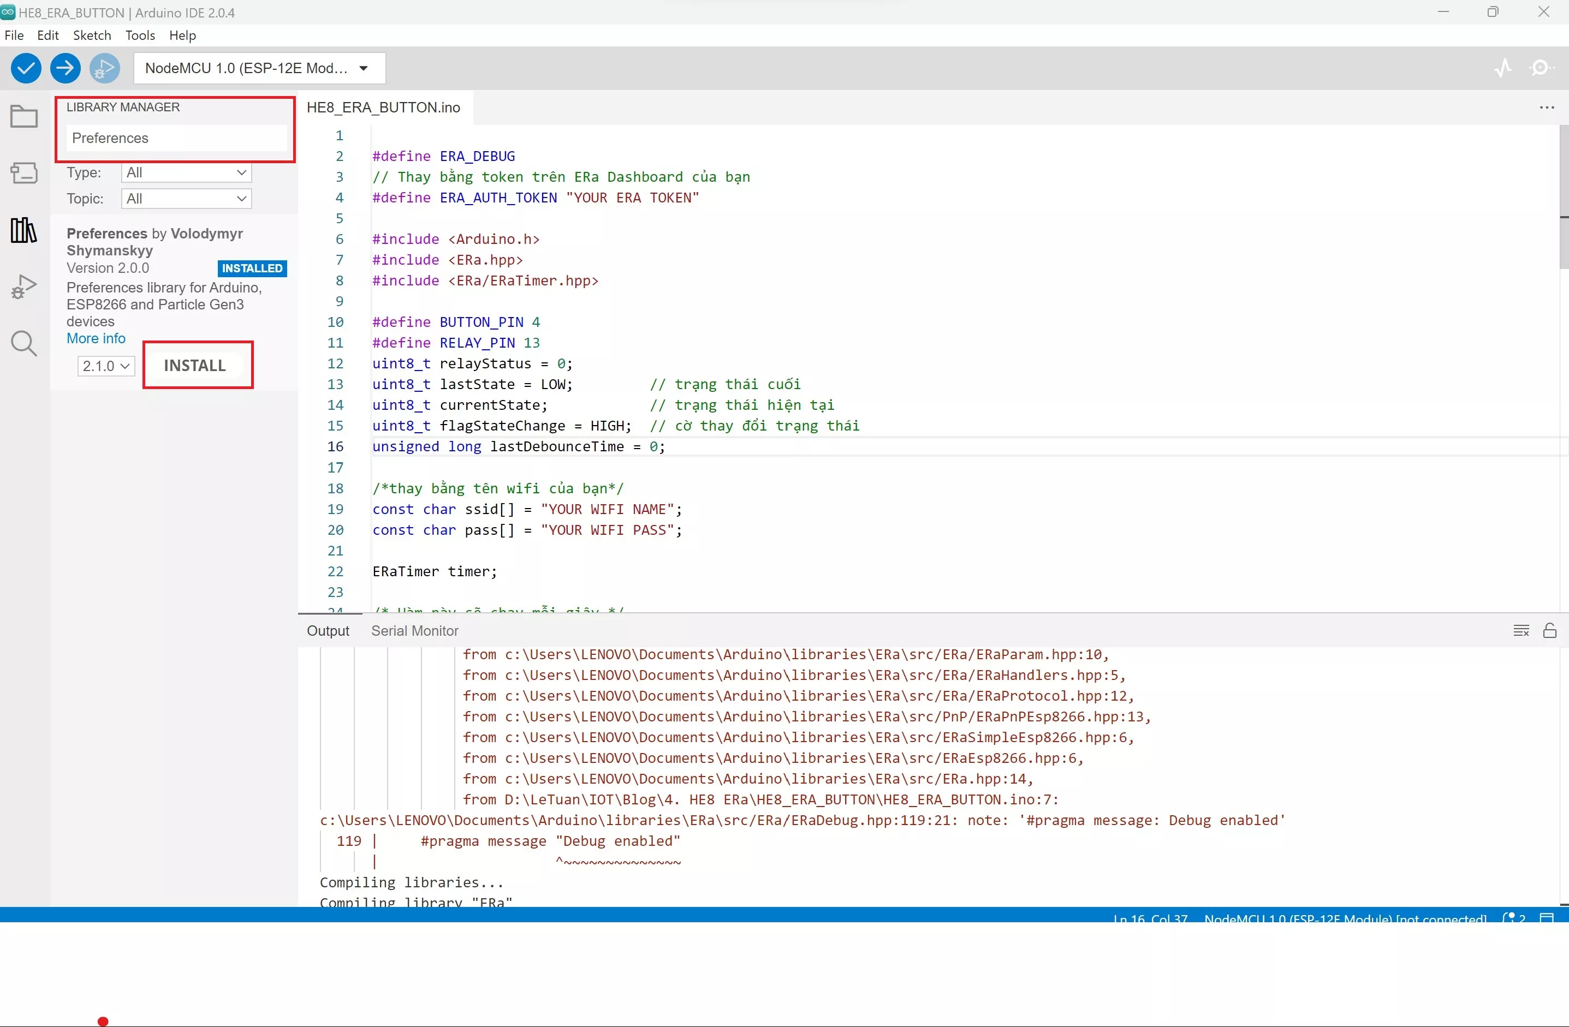The width and height of the screenshot is (1569, 1027).
Task: Click the Version 2.0.0 text
Action: tap(108, 268)
